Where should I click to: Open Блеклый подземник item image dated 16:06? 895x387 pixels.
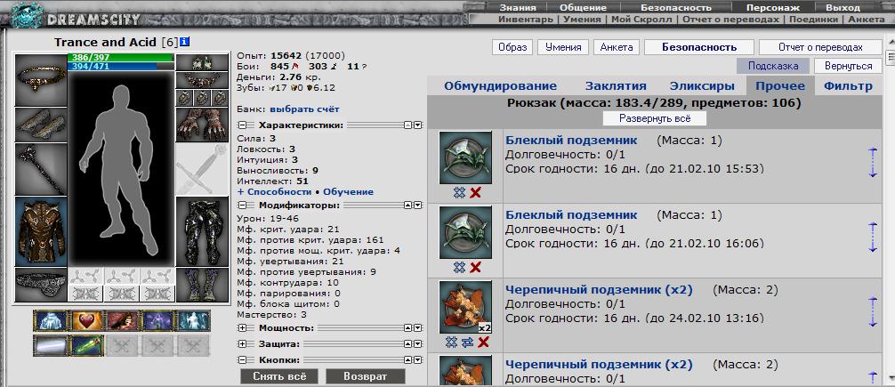point(465,232)
